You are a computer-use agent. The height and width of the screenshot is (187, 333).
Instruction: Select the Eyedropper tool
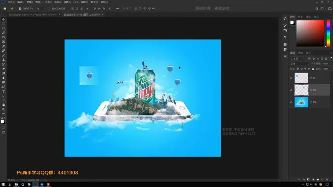4,46
